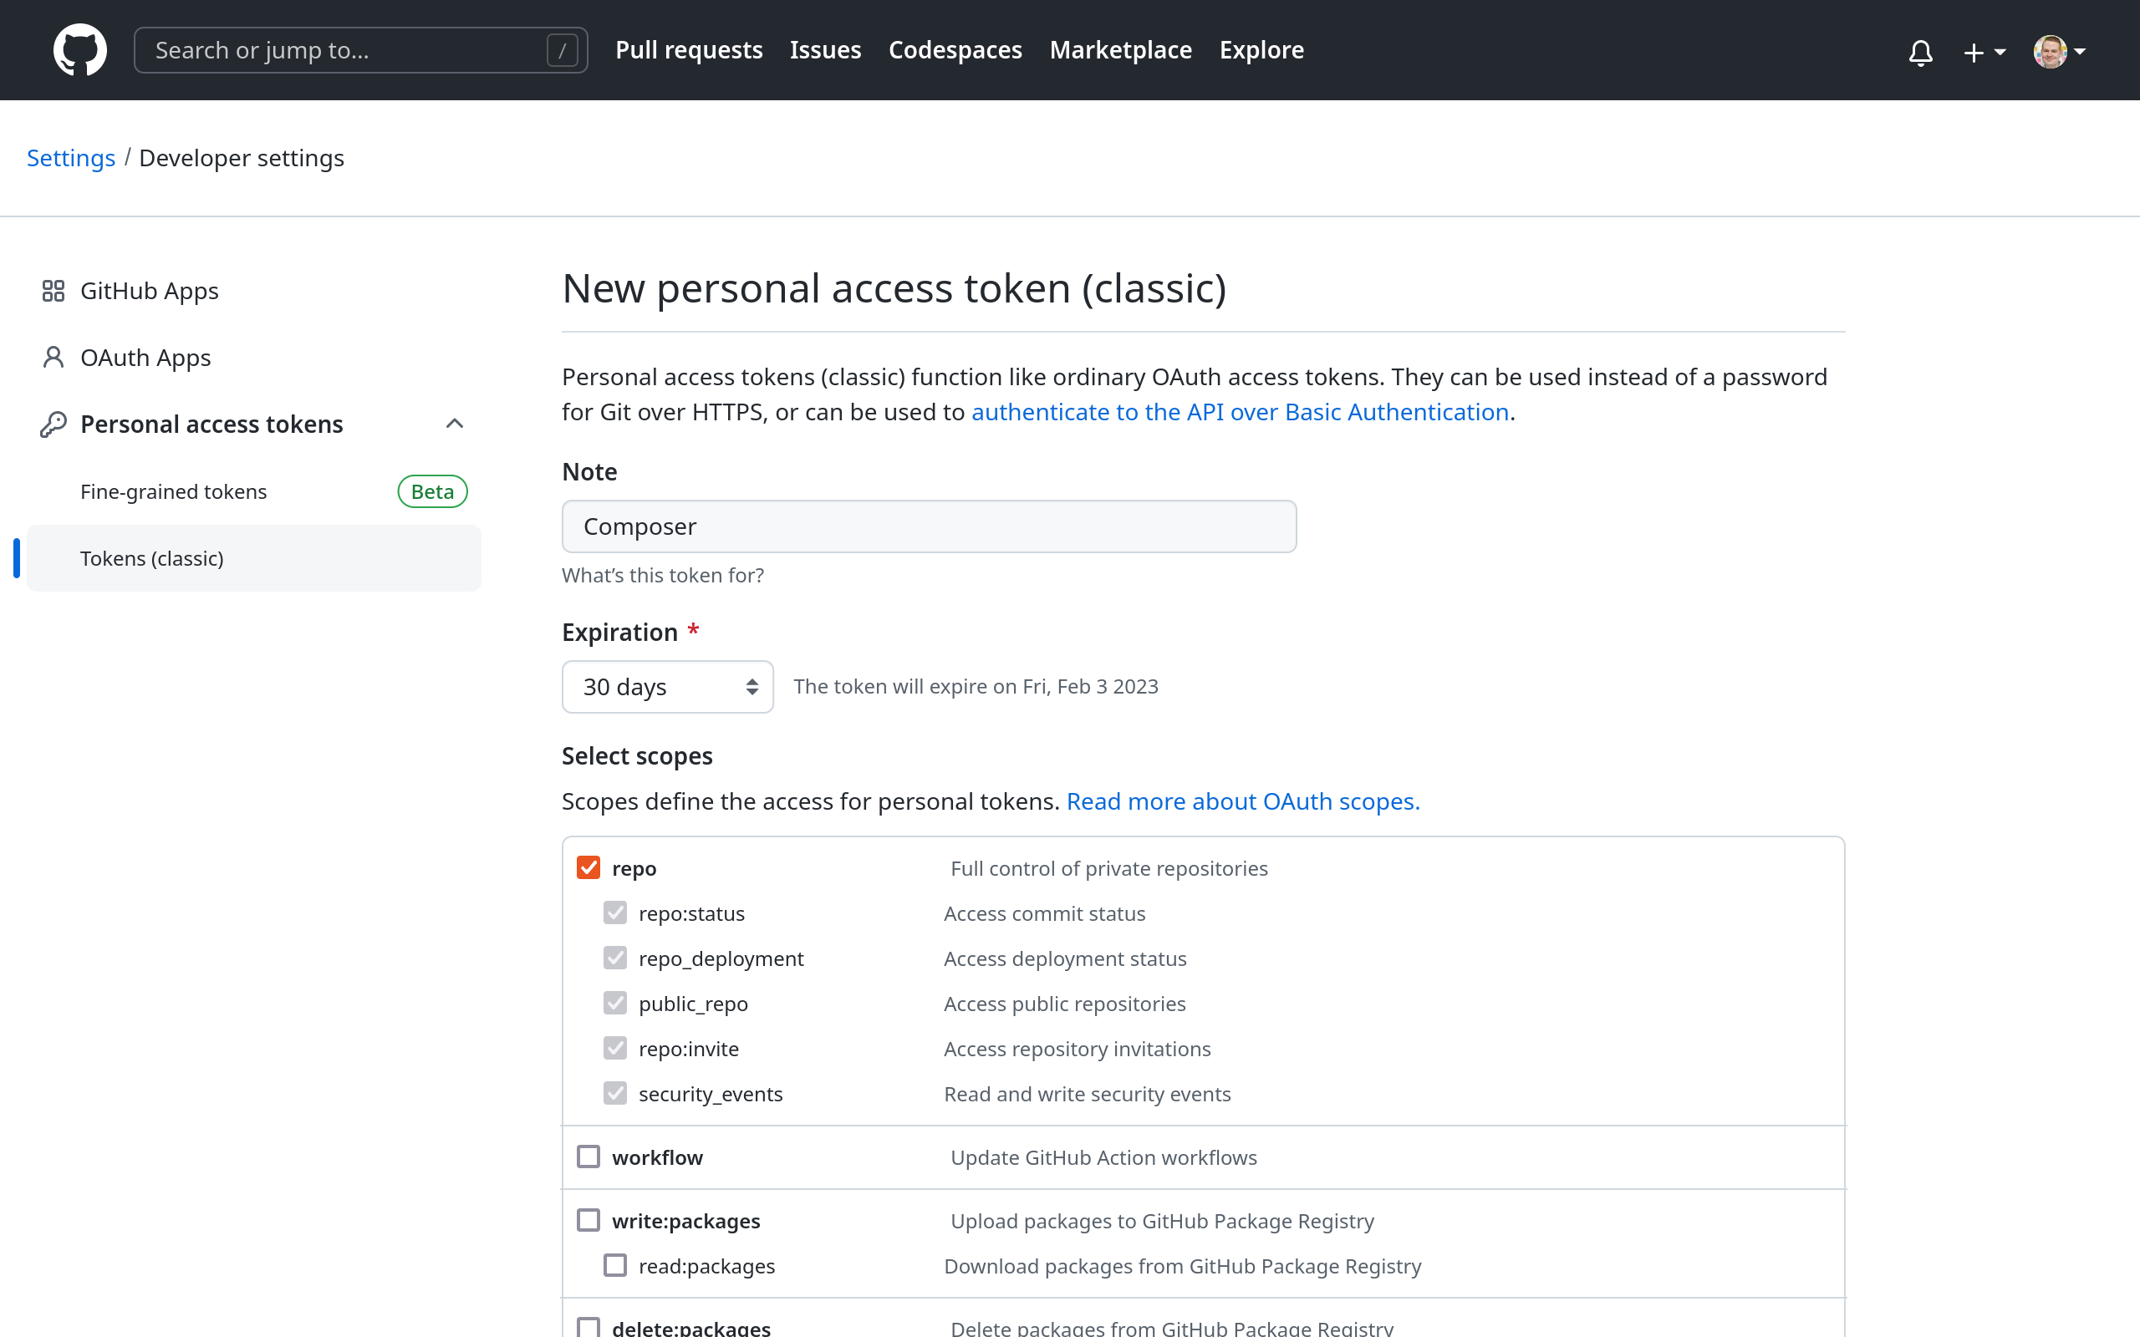Open notifications bell icon
Viewport: 2140px width, 1337px height.
[1919, 51]
